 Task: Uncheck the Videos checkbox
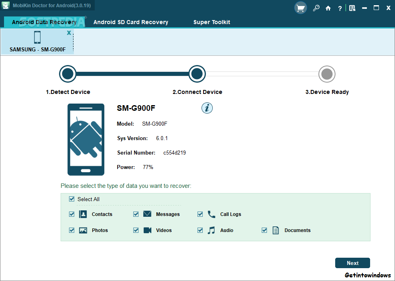coord(136,230)
